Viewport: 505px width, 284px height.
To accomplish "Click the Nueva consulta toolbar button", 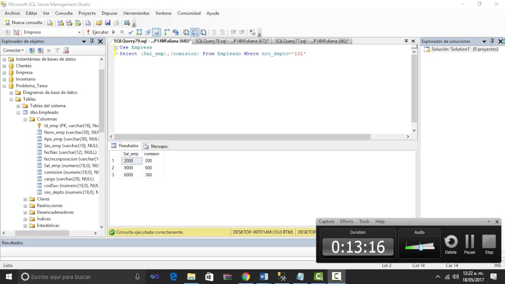I will click(23, 22).
